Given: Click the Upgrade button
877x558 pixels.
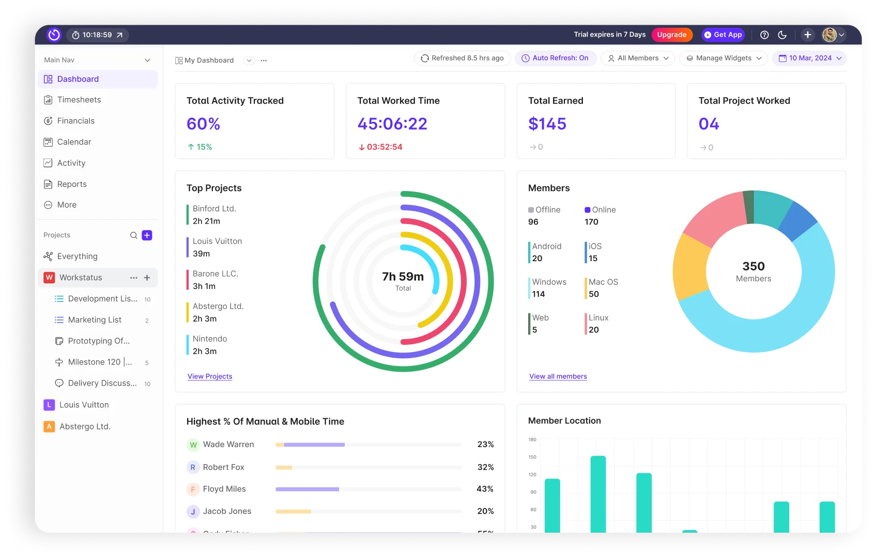Looking at the screenshot, I should tap(672, 35).
